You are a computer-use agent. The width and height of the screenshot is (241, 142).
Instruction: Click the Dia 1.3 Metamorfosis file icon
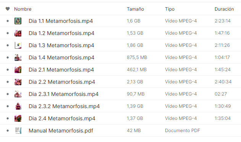pos(18,45)
